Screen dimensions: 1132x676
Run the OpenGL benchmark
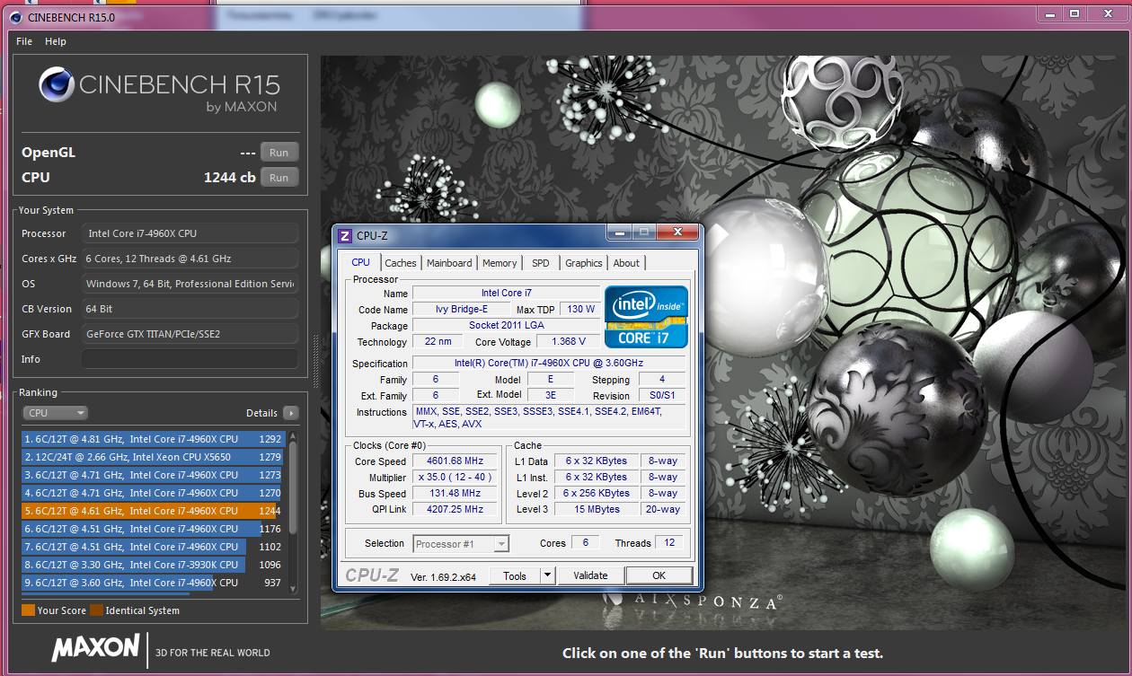coord(279,153)
